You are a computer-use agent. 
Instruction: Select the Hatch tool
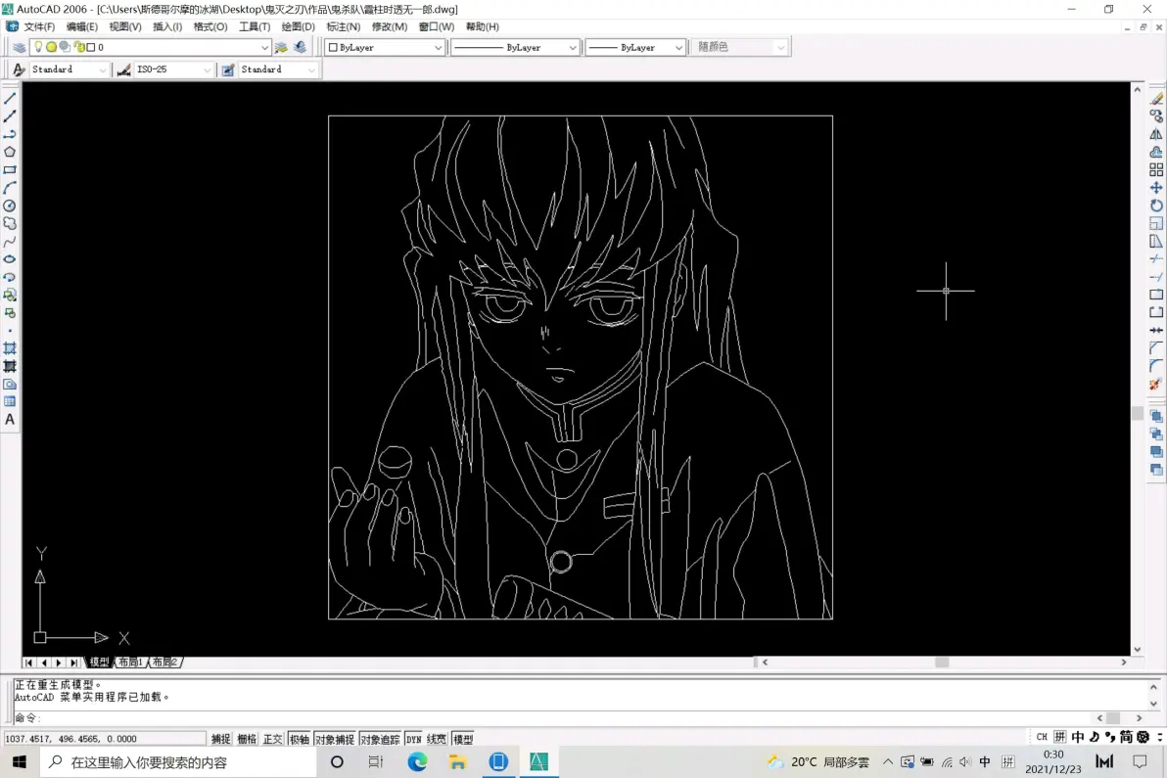(10, 348)
